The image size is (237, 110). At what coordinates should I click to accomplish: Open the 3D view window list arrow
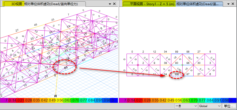point(110,4)
